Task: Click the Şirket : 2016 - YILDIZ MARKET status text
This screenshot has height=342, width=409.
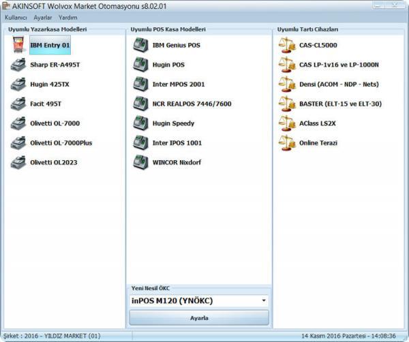Action: click(52, 336)
